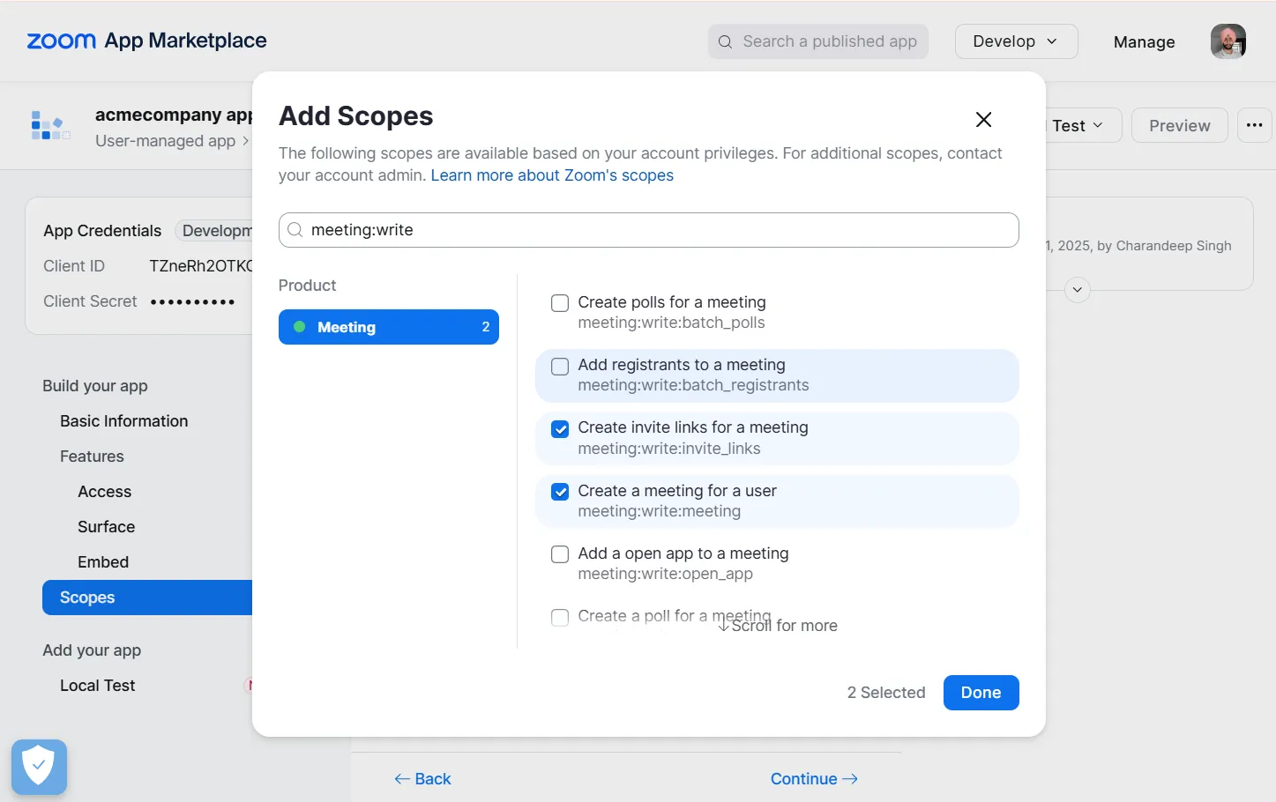Uncheck Create invite links for a meeting
This screenshot has width=1276, height=802.
coord(560,429)
